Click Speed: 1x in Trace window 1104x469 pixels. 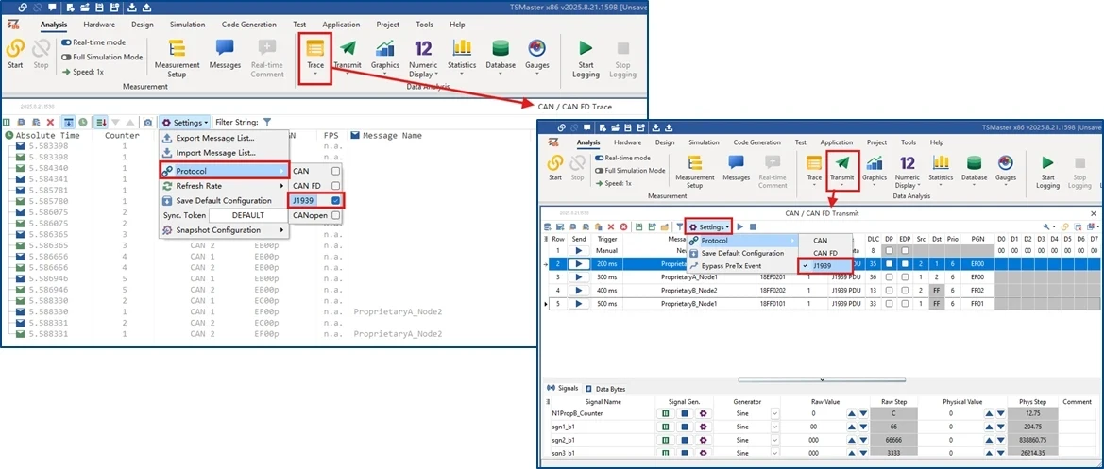(x=83, y=72)
